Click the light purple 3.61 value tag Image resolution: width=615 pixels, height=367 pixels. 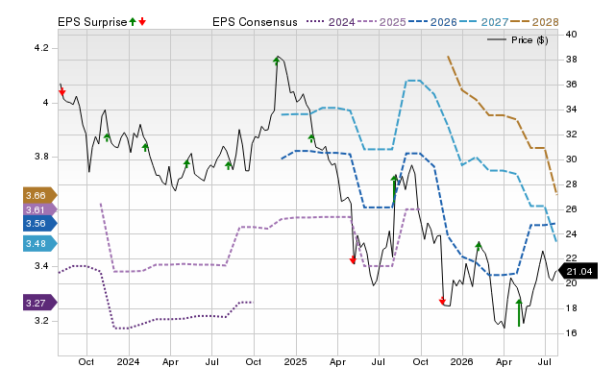(x=40, y=209)
